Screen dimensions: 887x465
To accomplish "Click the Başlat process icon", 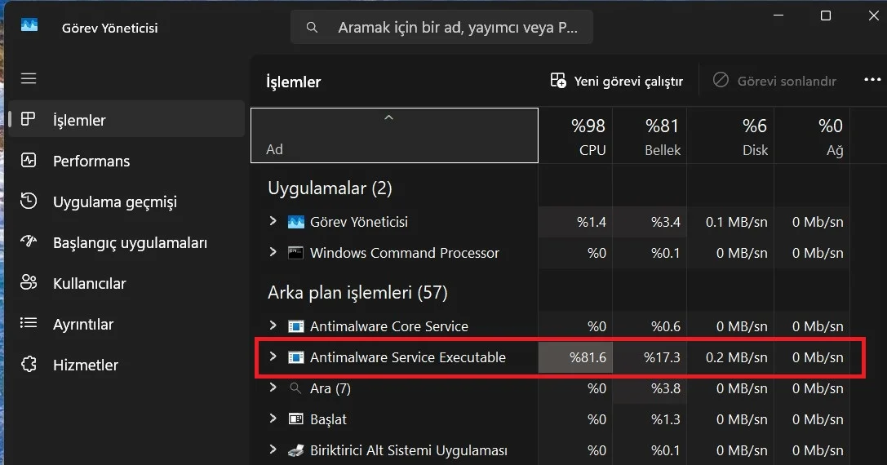I will click(x=296, y=419).
